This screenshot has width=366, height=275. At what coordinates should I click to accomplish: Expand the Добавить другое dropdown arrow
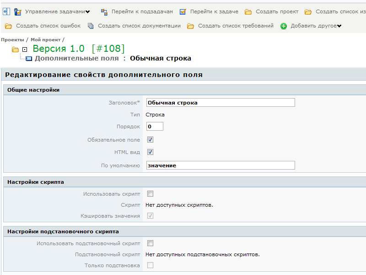pos(339,26)
